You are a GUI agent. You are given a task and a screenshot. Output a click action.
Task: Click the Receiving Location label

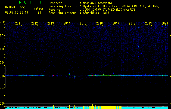click(63, 6)
